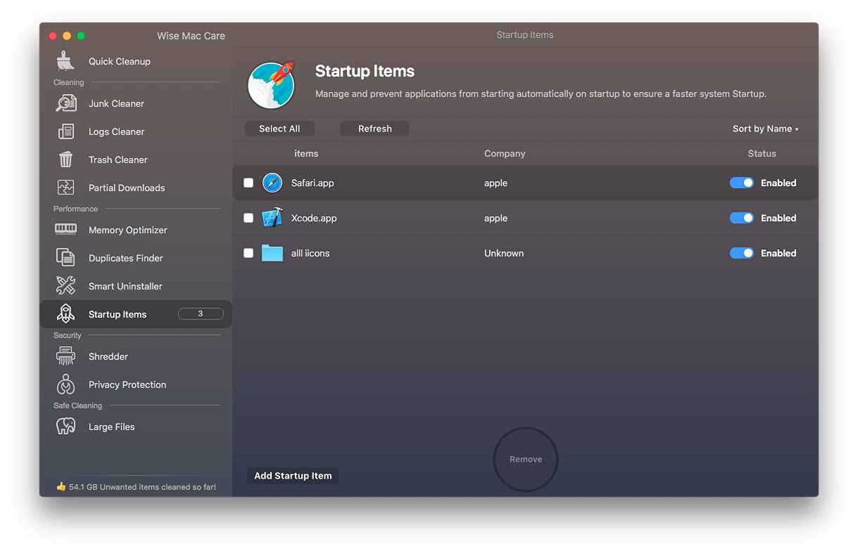Viewport: 858px width, 553px height.
Task: Click Enabled label in alll iicons row
Action: 778,253
